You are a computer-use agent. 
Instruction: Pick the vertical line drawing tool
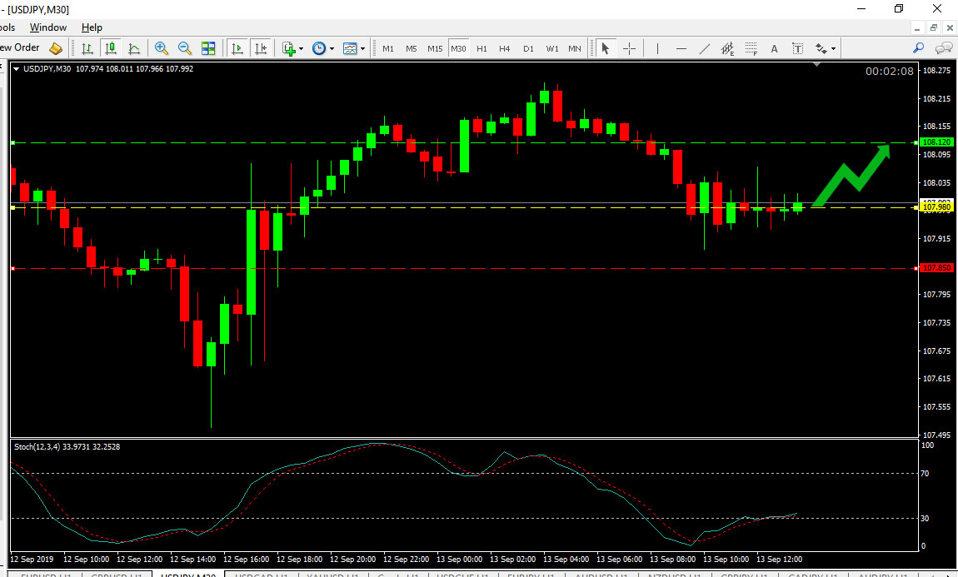(657, 48)
